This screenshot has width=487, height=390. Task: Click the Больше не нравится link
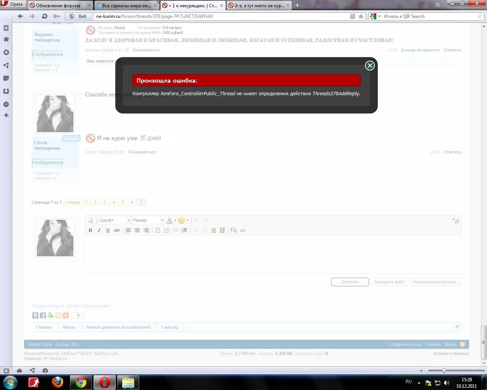[x=420, y=50]
